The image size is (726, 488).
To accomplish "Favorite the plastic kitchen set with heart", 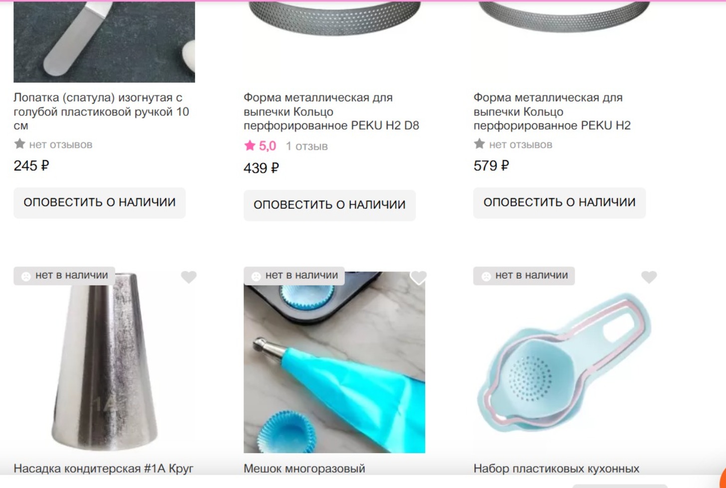I will click(649, 276).
